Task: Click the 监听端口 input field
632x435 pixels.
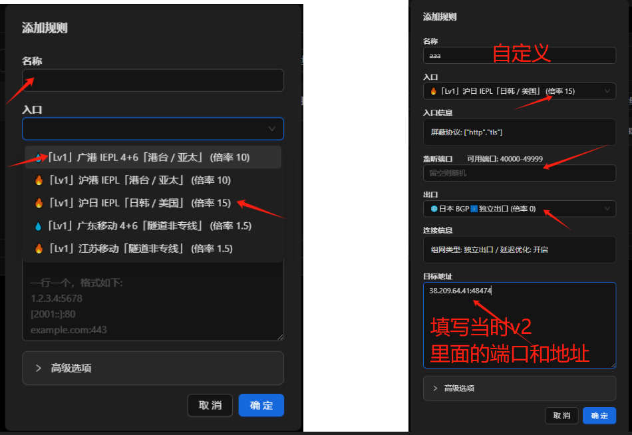Action: click(519, 173)
